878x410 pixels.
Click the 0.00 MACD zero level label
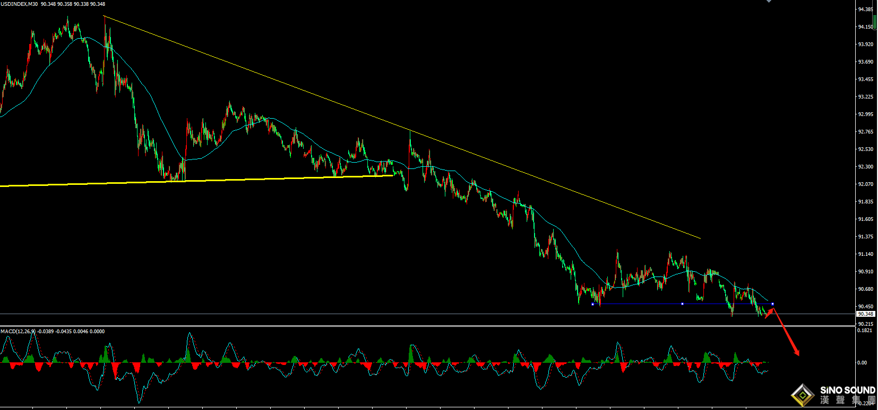862,363
